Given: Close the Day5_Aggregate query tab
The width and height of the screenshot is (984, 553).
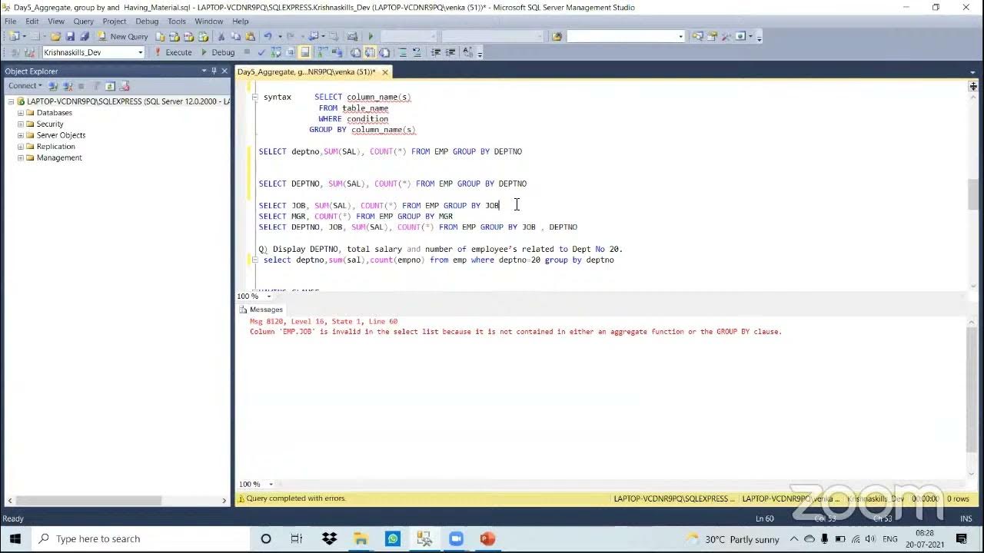Looking at the screenshot, I should pyautogui.click(x=385, y=71).
